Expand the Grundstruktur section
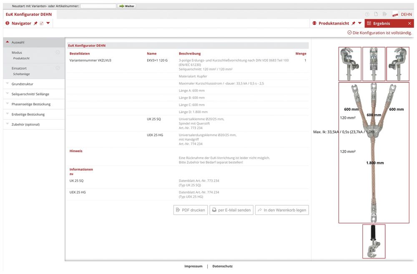The width and height of the screenshot is (417, 274). 23,84
